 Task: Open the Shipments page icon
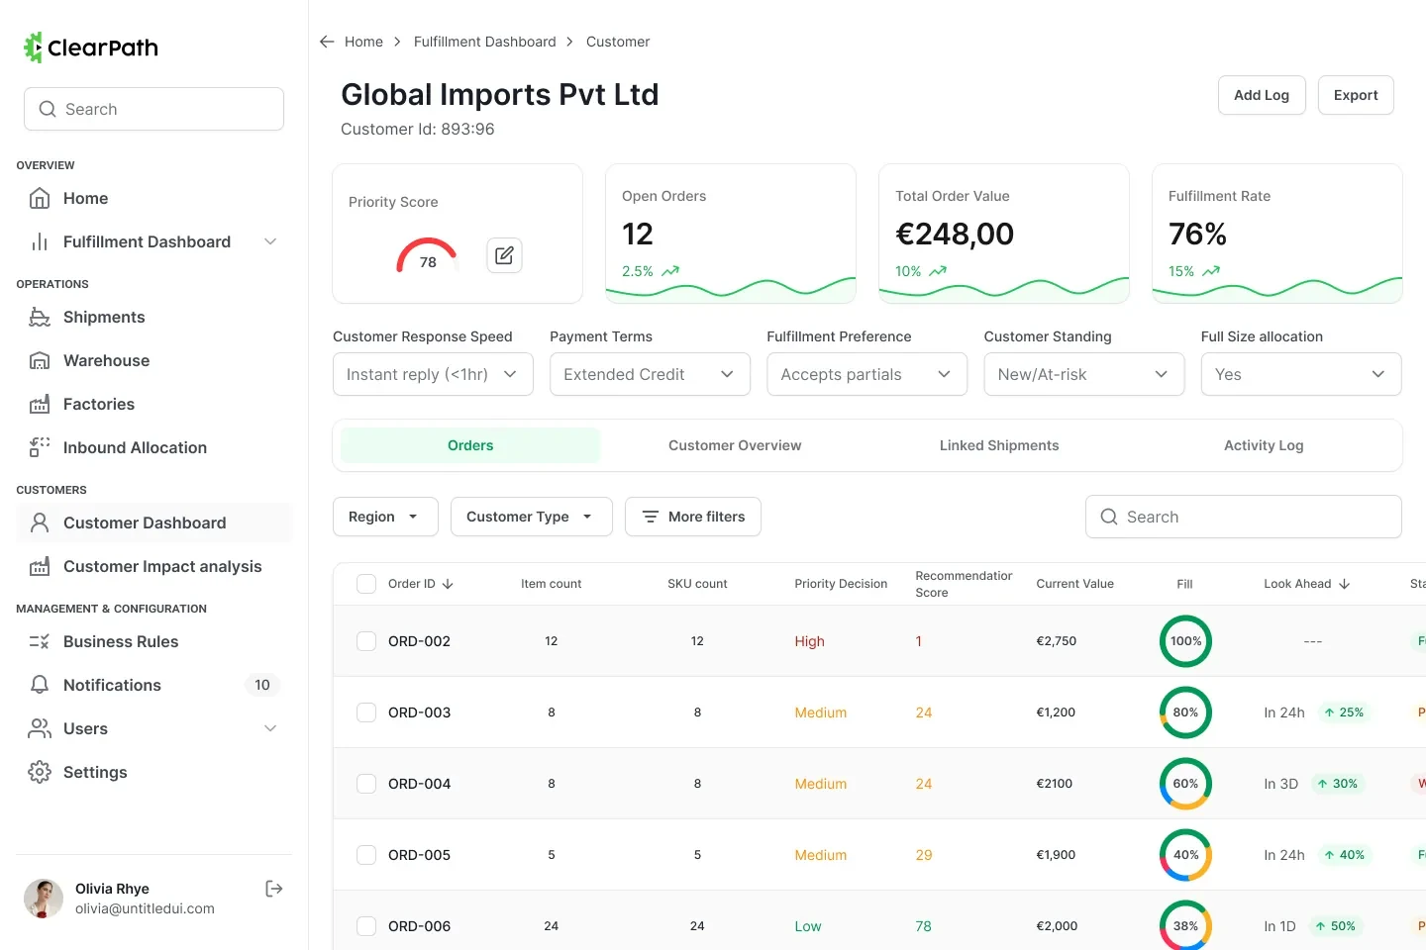pyautogui.click(x=40, y=317)
